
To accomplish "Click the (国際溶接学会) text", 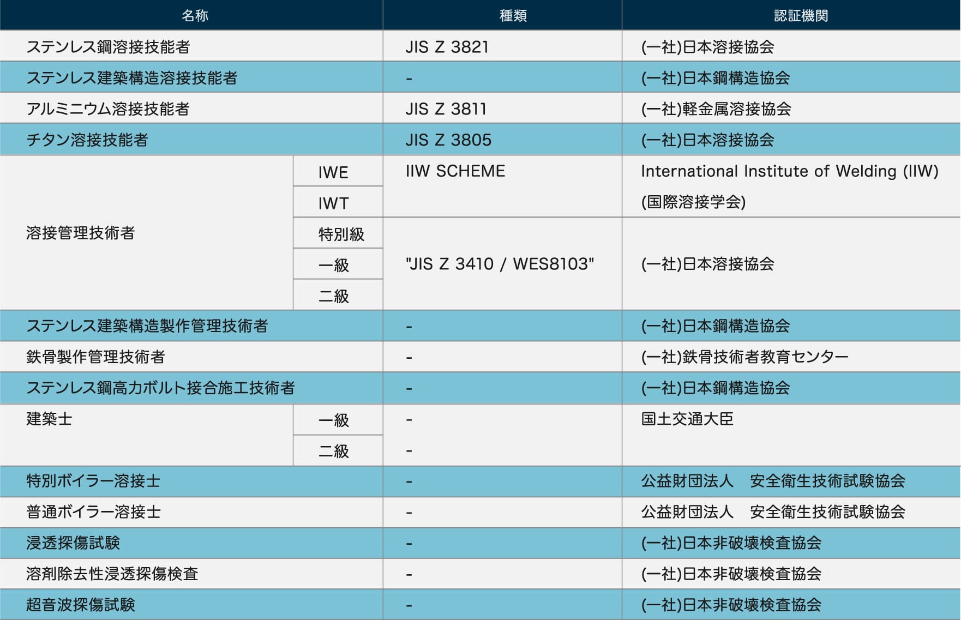I will tap(693, 202).
